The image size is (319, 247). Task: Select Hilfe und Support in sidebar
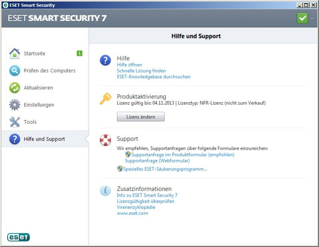pos(45,139)
